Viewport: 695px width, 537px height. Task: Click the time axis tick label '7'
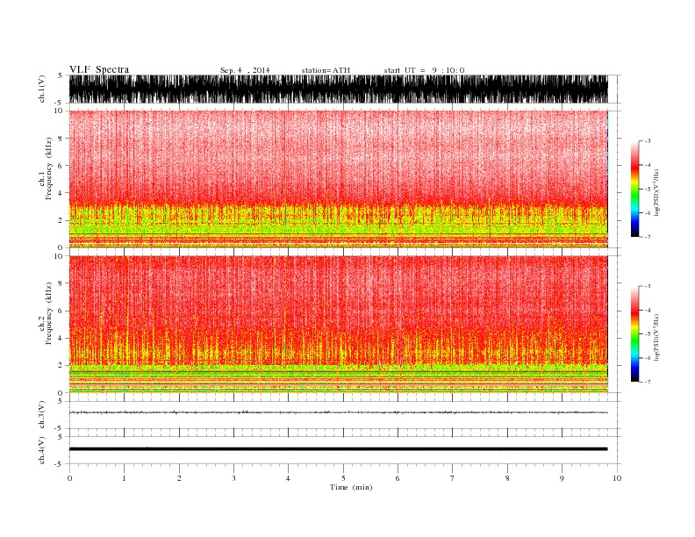[453, 478]
